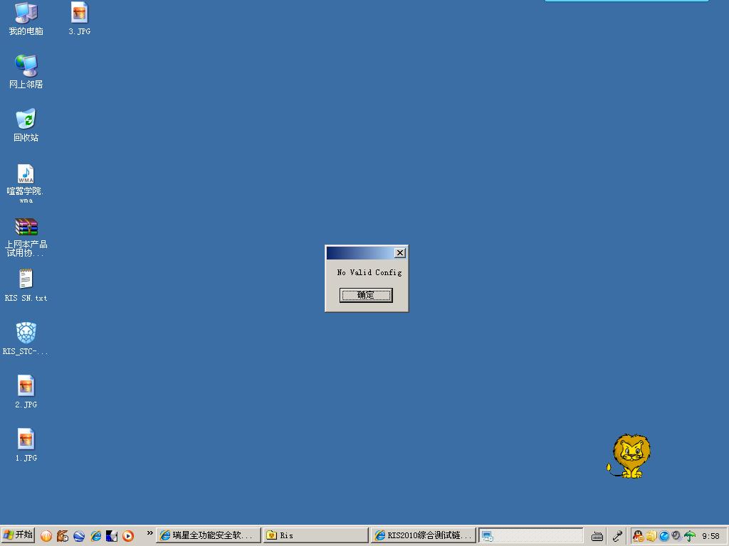Close the No Valid Config dialog
The image size is (729, 546).
tap(400, 252)
